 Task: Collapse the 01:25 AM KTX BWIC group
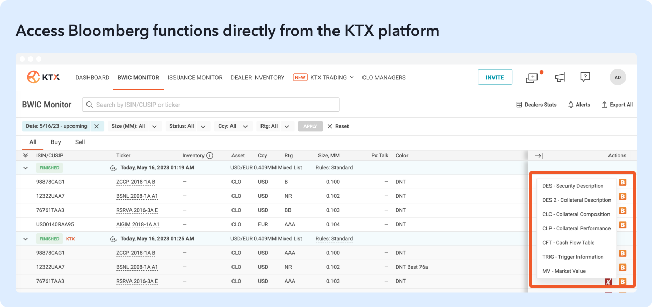[25, 239]
